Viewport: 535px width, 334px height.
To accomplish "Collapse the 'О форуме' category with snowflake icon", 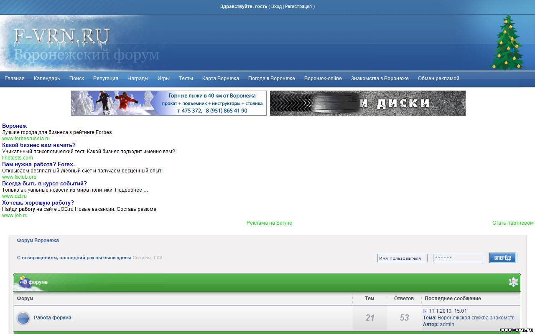I will (513, 282).
